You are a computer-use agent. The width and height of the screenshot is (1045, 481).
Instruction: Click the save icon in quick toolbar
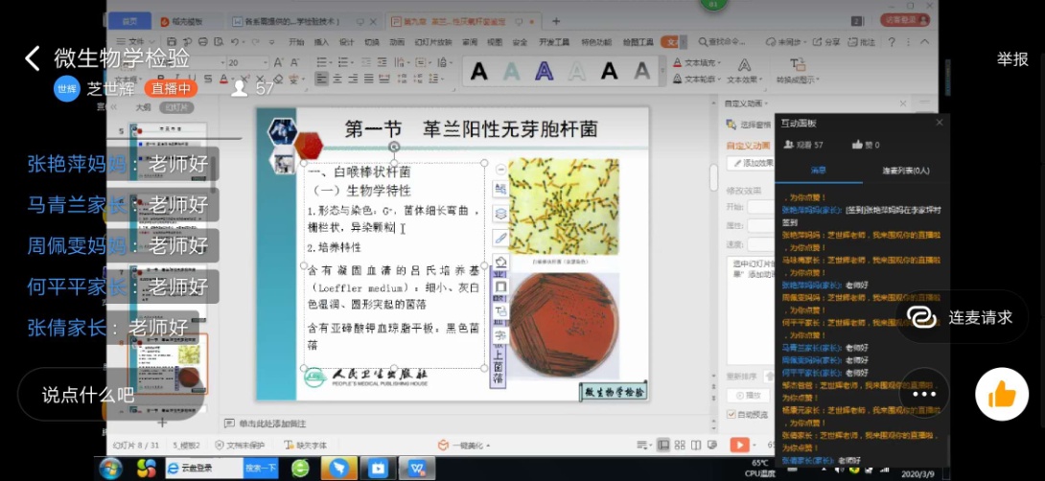(x=174, y=41)
